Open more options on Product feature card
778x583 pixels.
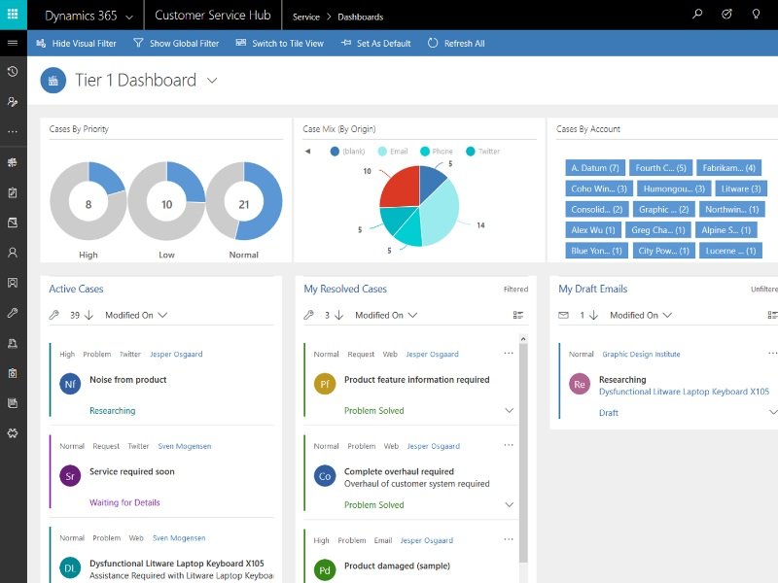pos(509,354)
